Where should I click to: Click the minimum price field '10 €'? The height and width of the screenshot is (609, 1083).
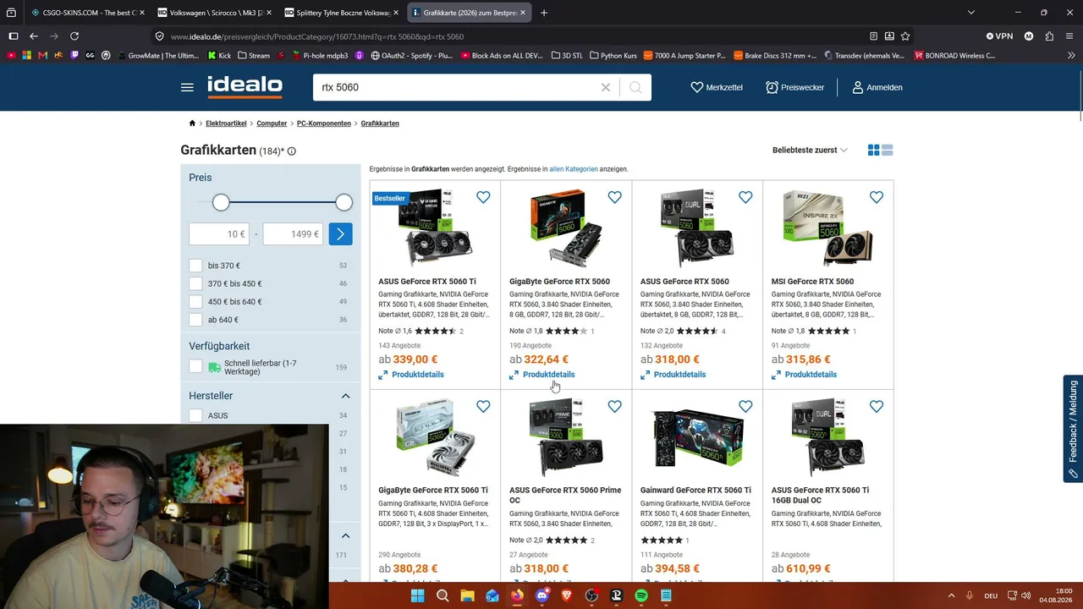[219, 234]
